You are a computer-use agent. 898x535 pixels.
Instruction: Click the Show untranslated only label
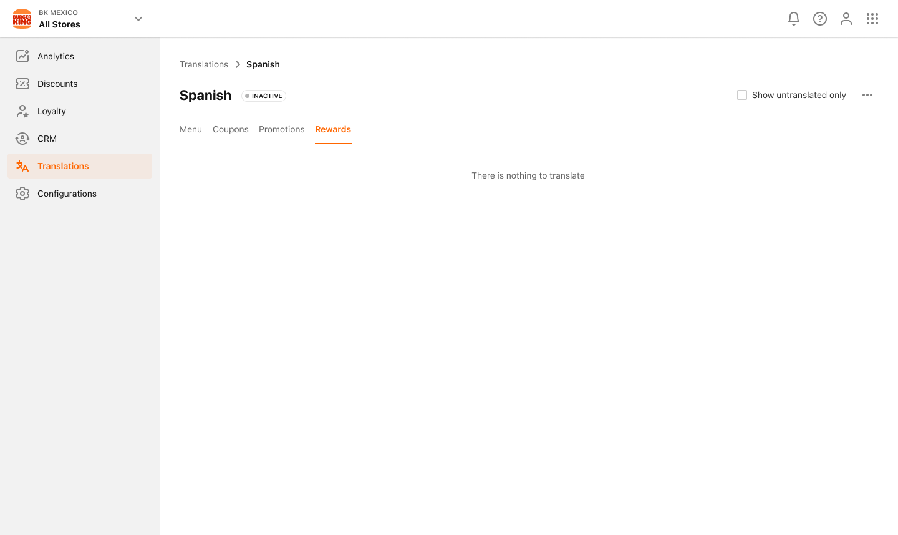coord(799,95)
